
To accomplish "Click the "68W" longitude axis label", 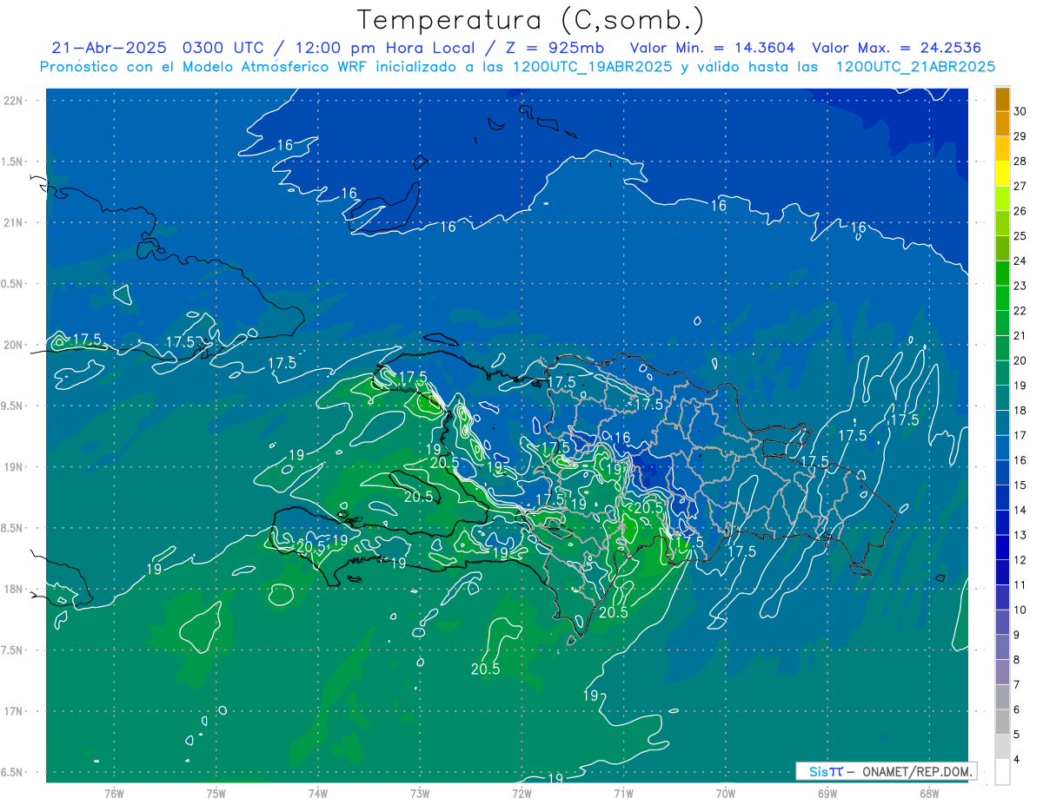I will click(929, 794).
